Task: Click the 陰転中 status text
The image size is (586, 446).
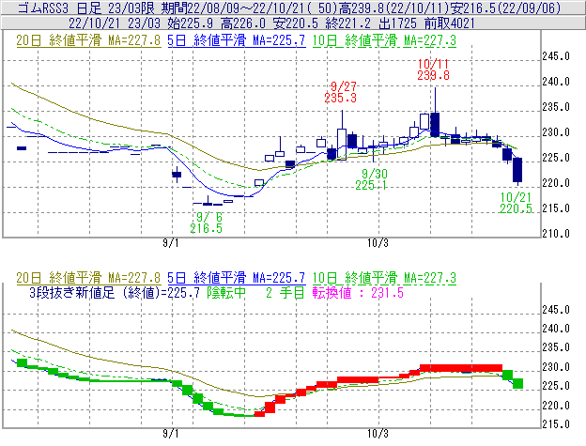Action: coord(226,293)
